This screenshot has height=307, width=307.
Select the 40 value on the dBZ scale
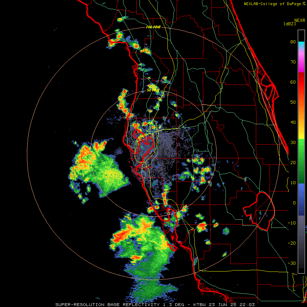[293, 122]
